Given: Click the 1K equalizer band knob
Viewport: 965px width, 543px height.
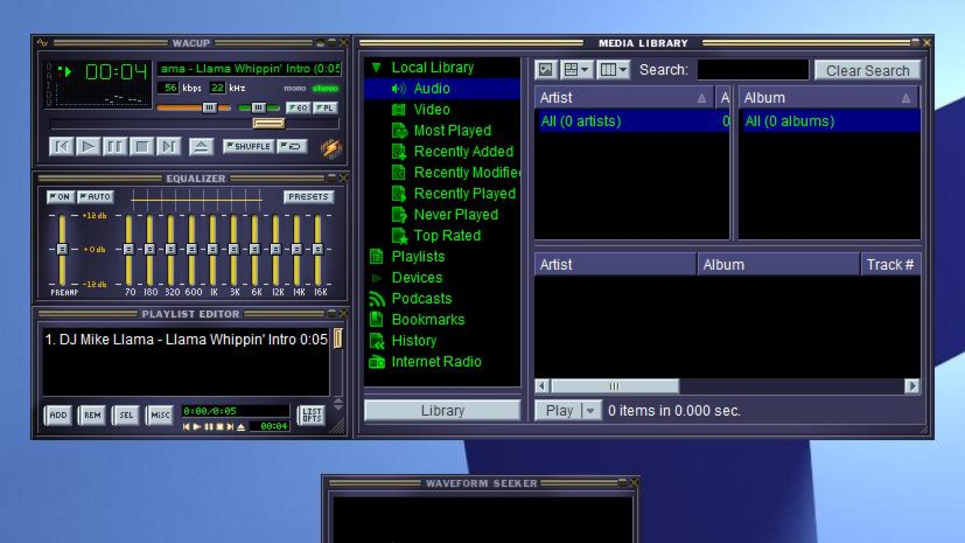Looking at the screenshot, I should (x=213, y=250).
